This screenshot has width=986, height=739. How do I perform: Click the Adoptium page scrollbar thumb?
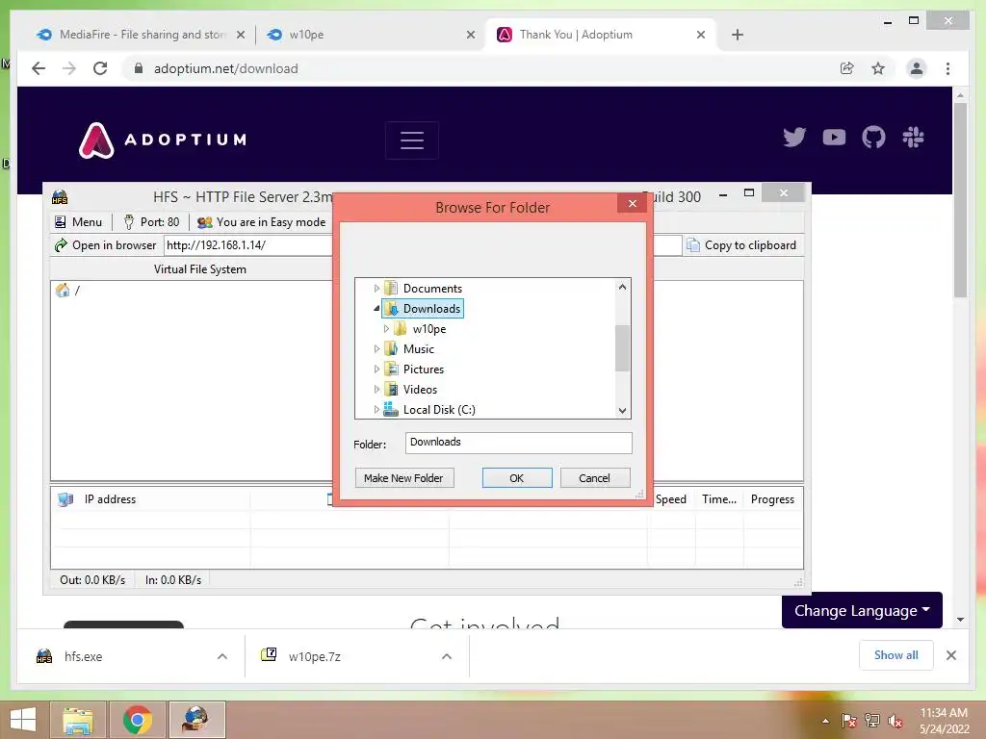click(960, 200)
